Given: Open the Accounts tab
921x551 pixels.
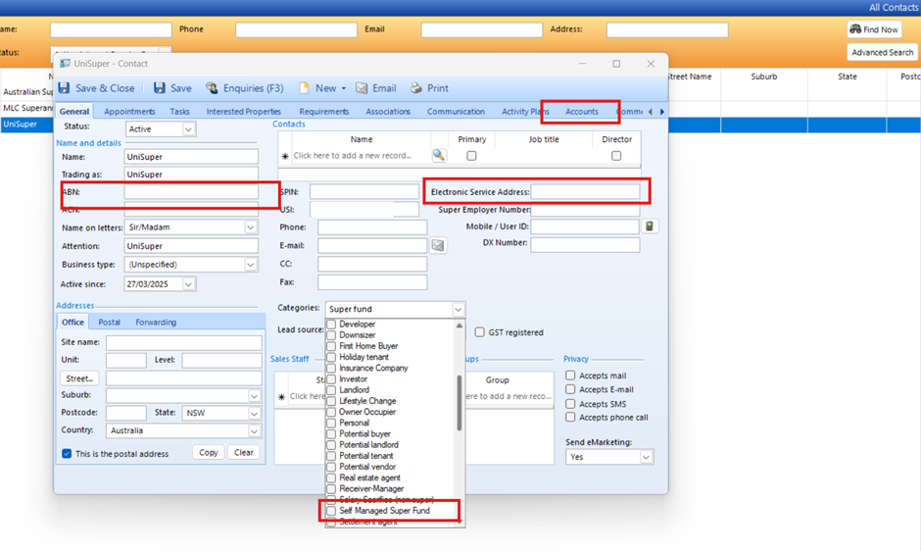Looking at the screenshot, I should coord(581,111).
